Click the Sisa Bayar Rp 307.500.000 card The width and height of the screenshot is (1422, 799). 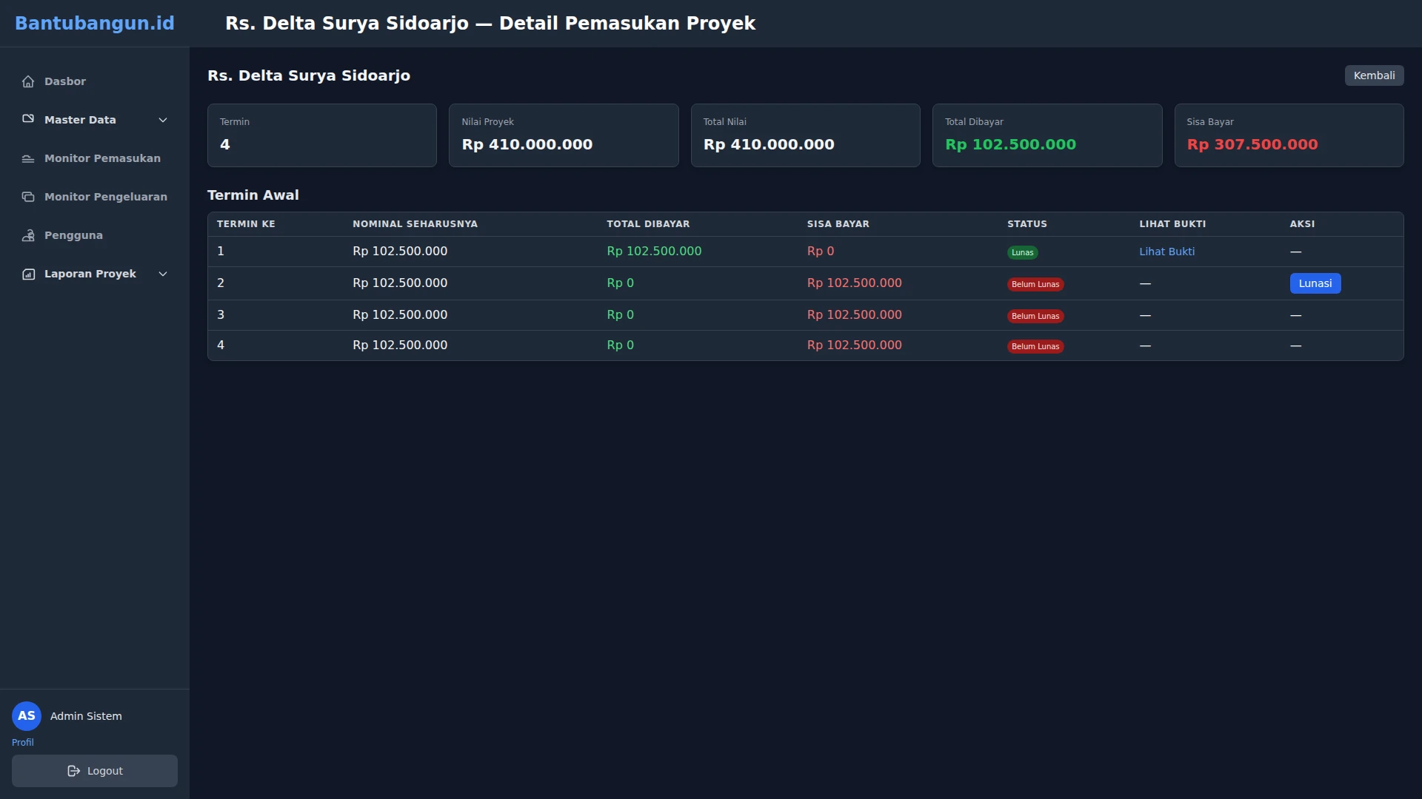point(1289,135)
